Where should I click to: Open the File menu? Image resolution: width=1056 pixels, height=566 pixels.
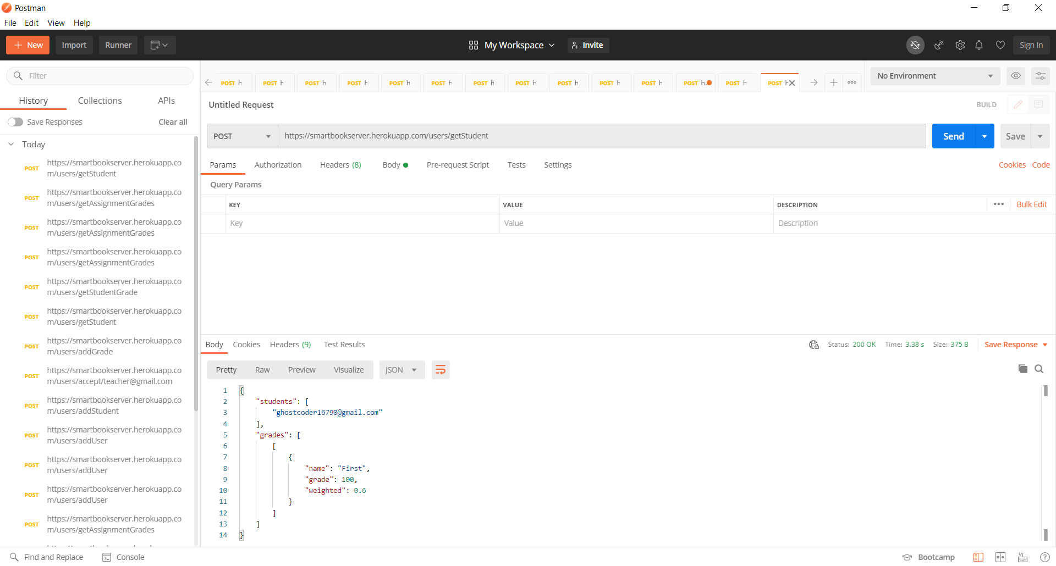pos(10,23)
